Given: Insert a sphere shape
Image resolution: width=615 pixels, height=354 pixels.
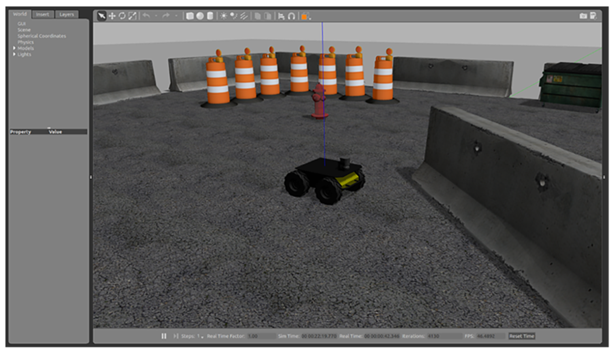Looking at the screenshot, I should pos(200,16).
